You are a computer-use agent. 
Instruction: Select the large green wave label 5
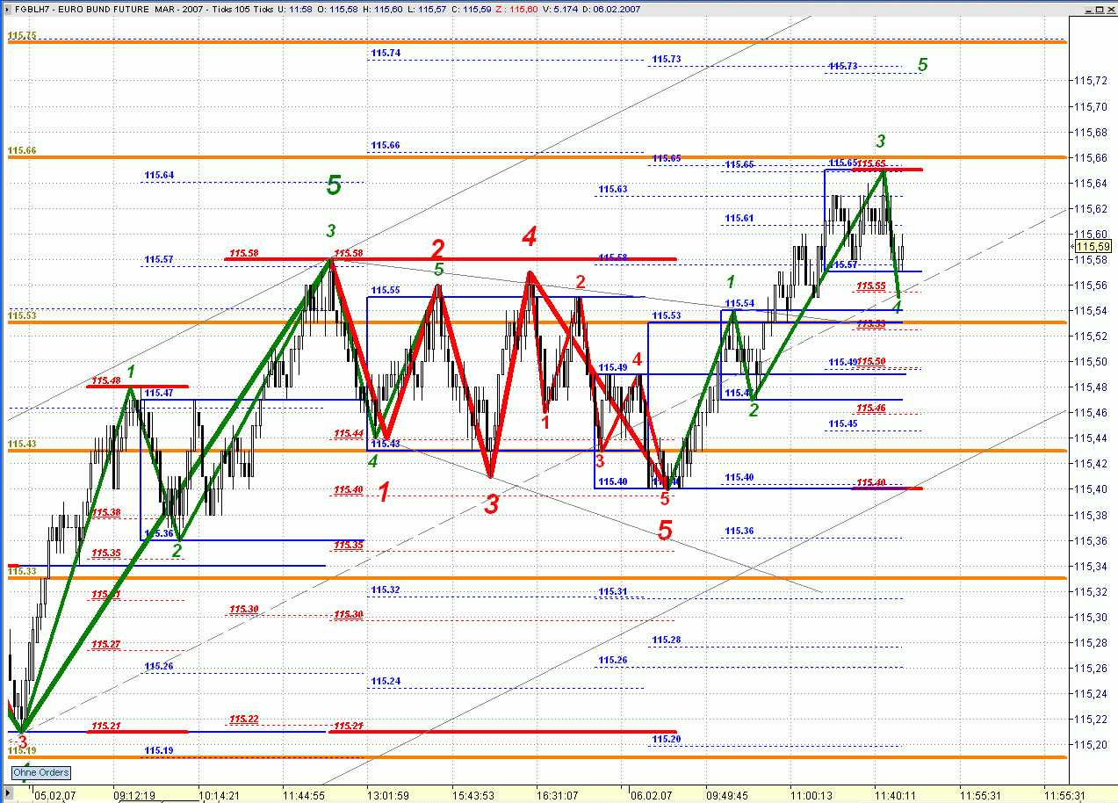tap(334, 184)
